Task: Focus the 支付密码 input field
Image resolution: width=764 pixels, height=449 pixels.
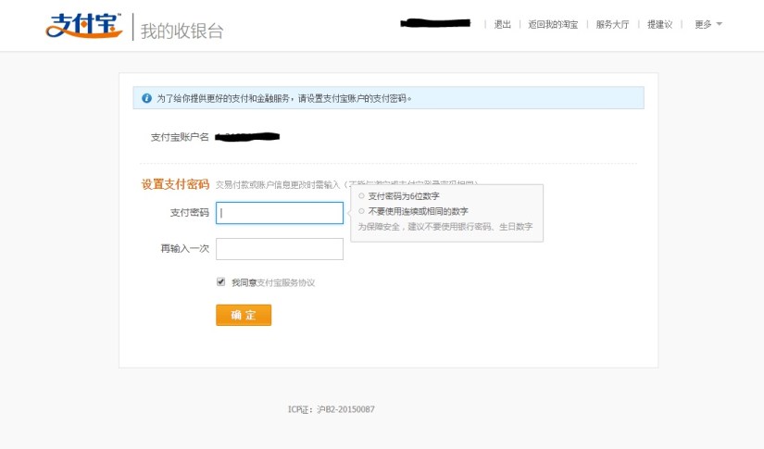Action: 280,213
